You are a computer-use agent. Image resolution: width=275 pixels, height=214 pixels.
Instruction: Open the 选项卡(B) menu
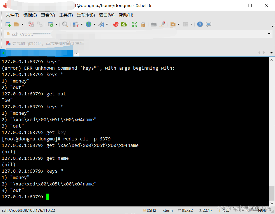coord(86,15)
